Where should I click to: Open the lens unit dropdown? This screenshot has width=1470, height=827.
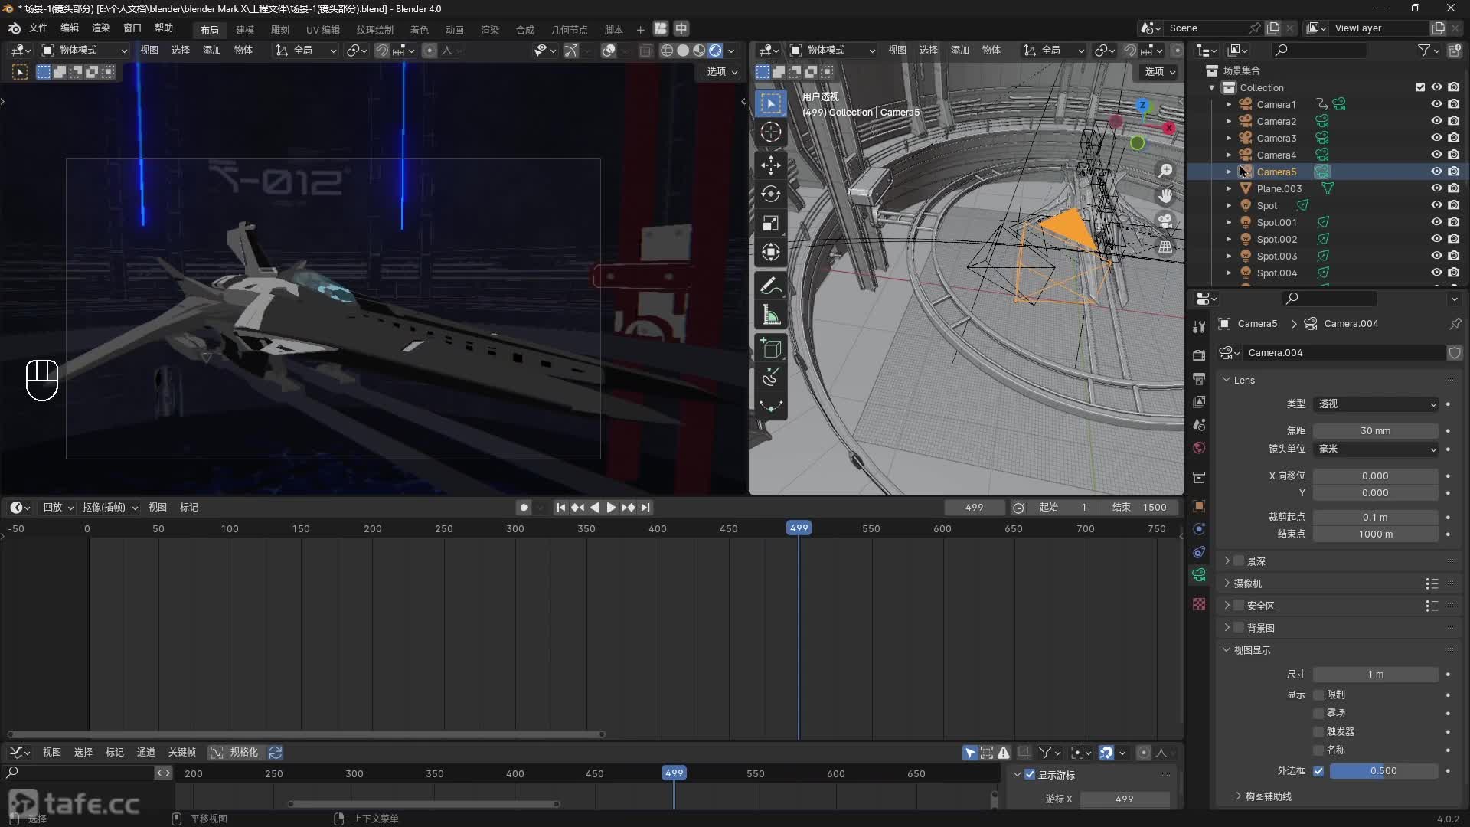[x=1377, y=449]
